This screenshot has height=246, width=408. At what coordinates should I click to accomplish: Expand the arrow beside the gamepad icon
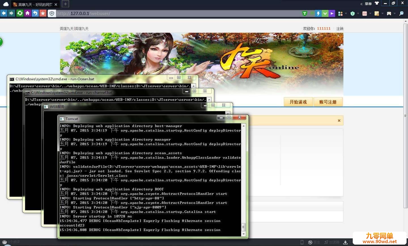point(395,13)
